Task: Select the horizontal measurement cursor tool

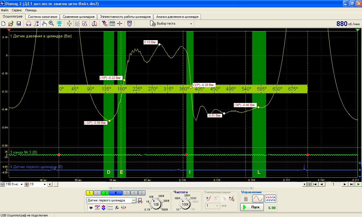Action: 29,24
